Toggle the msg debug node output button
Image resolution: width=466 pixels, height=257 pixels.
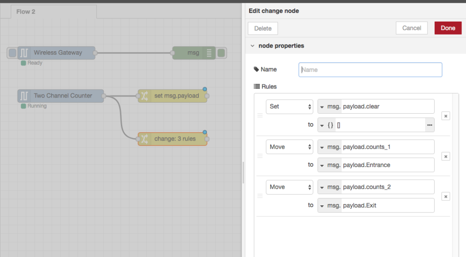pos(221,53)
